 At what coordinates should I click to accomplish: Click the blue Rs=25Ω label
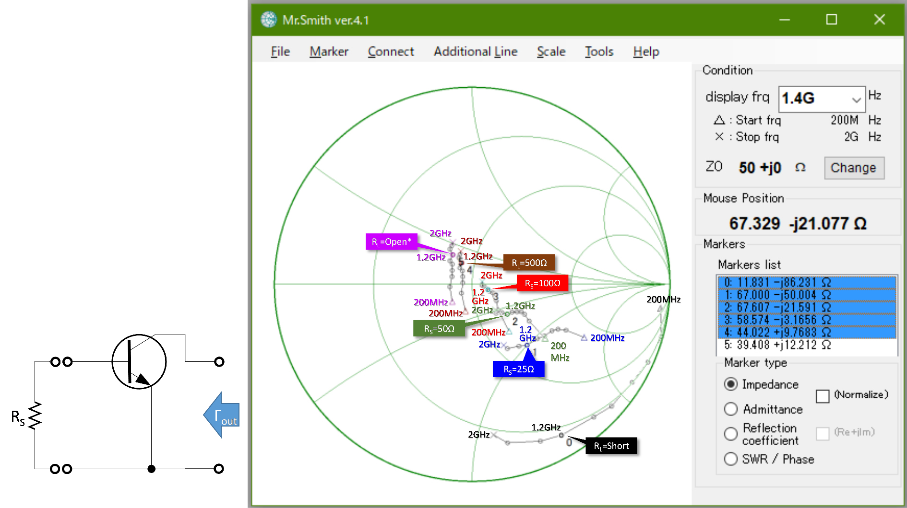coord(518,369)
